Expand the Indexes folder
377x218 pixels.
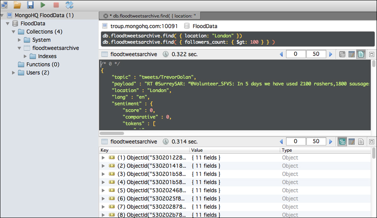click(25, 56)
